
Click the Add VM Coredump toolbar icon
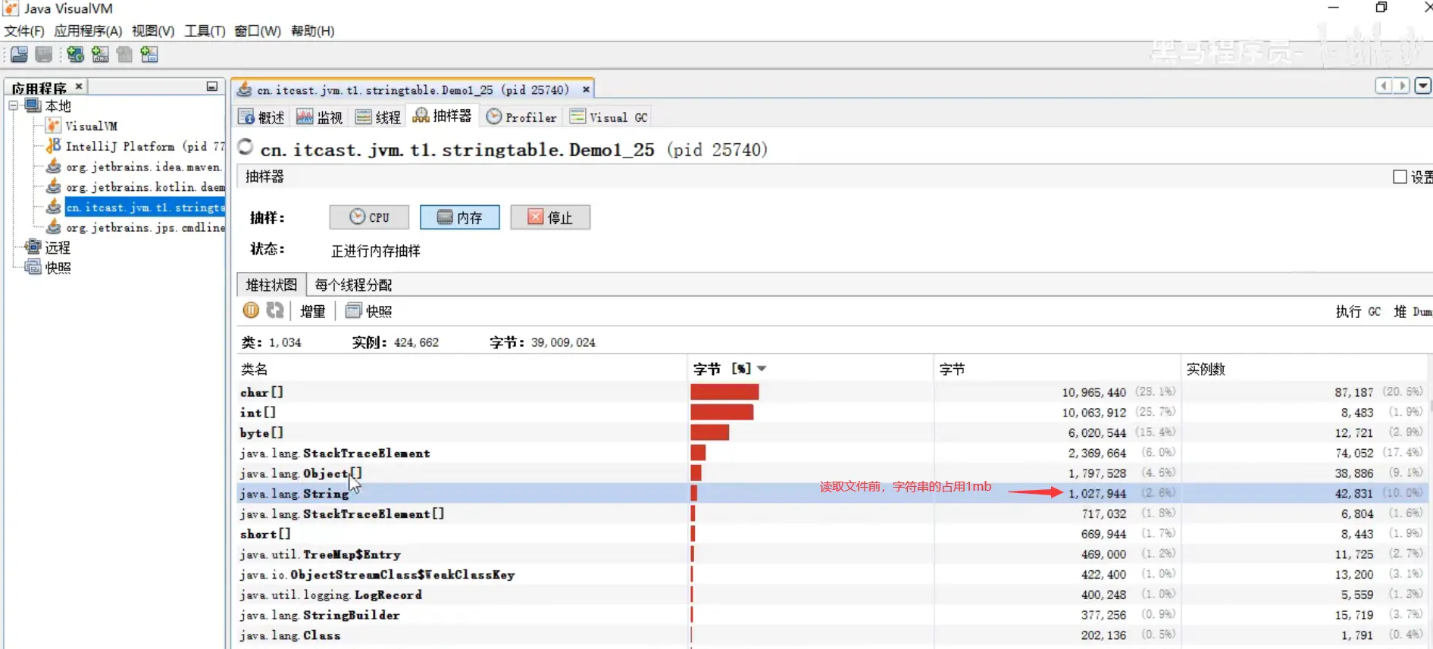click(x=124, y=55)
